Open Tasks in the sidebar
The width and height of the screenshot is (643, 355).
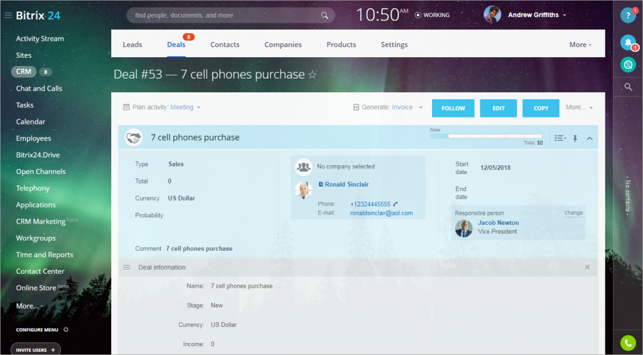tap(24, 105)
